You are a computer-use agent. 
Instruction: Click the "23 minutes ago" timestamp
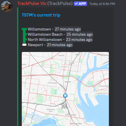tap(79, 39)
